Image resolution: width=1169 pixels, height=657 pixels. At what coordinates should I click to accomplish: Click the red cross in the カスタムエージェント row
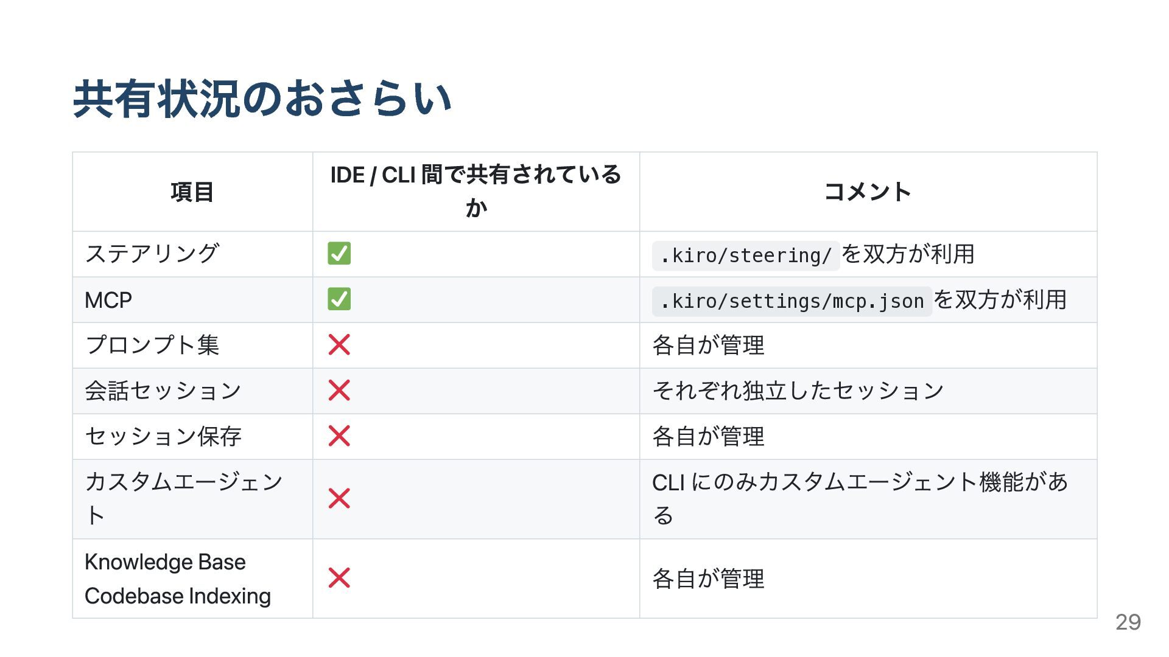coord(339,499)
